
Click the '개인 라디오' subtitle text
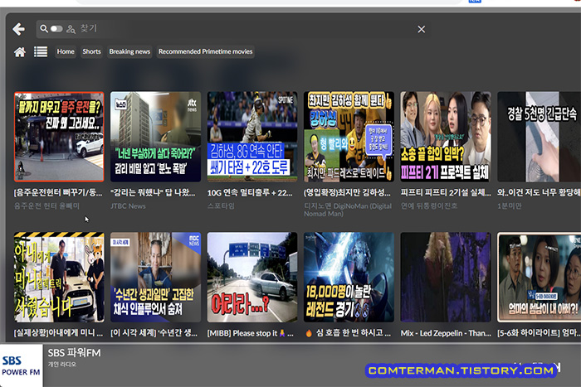click(62, 365)
